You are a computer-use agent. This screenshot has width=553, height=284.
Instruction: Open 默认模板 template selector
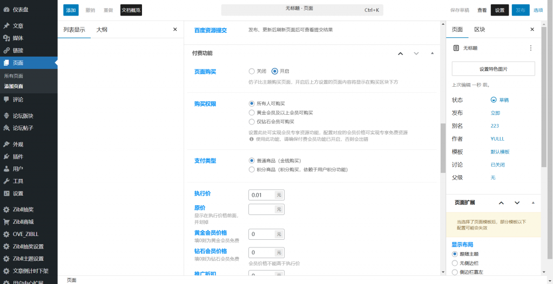coord(500,151)
